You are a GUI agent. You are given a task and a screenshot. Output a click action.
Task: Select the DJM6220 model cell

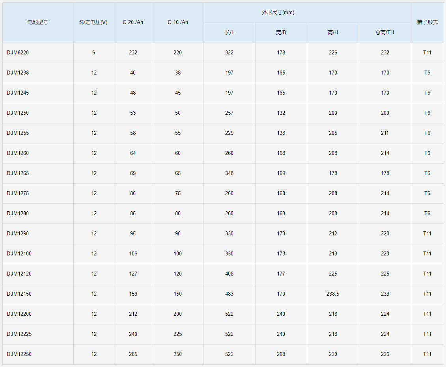click(x=38, y=53)
